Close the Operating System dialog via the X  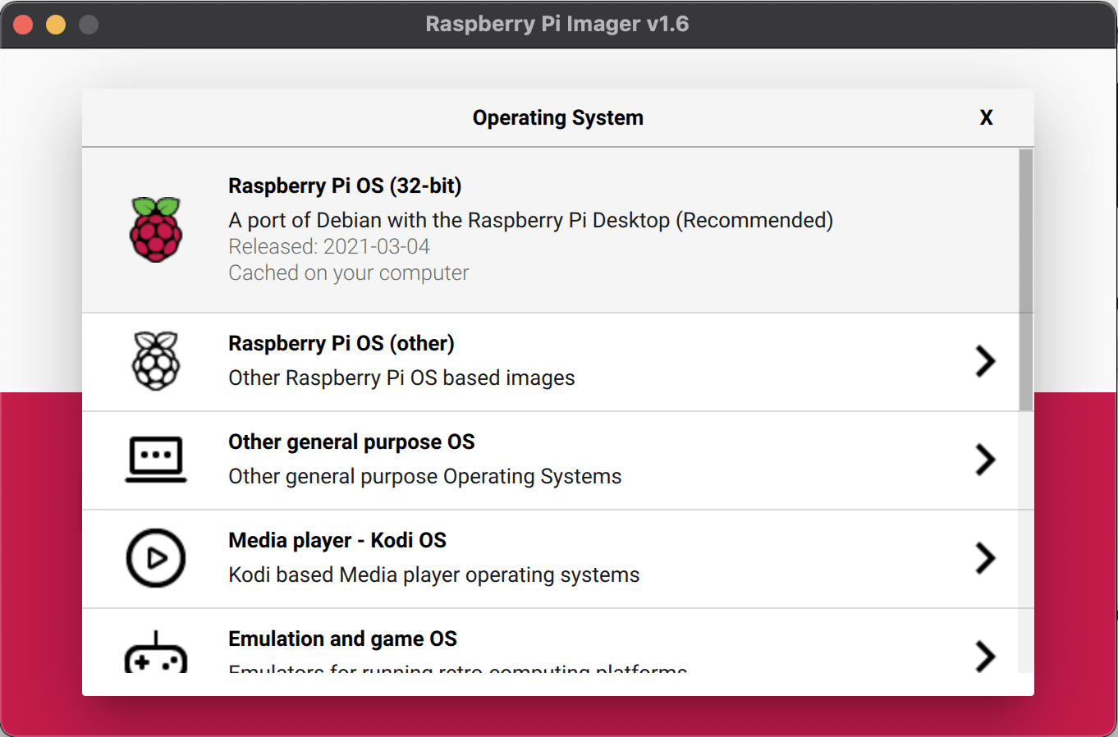[x=986, y=117]
